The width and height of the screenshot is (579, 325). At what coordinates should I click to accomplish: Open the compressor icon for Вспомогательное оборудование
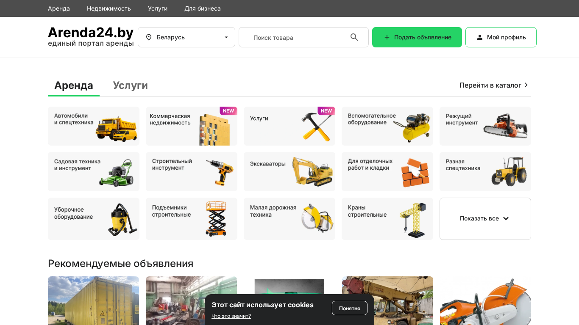point(412,127)
